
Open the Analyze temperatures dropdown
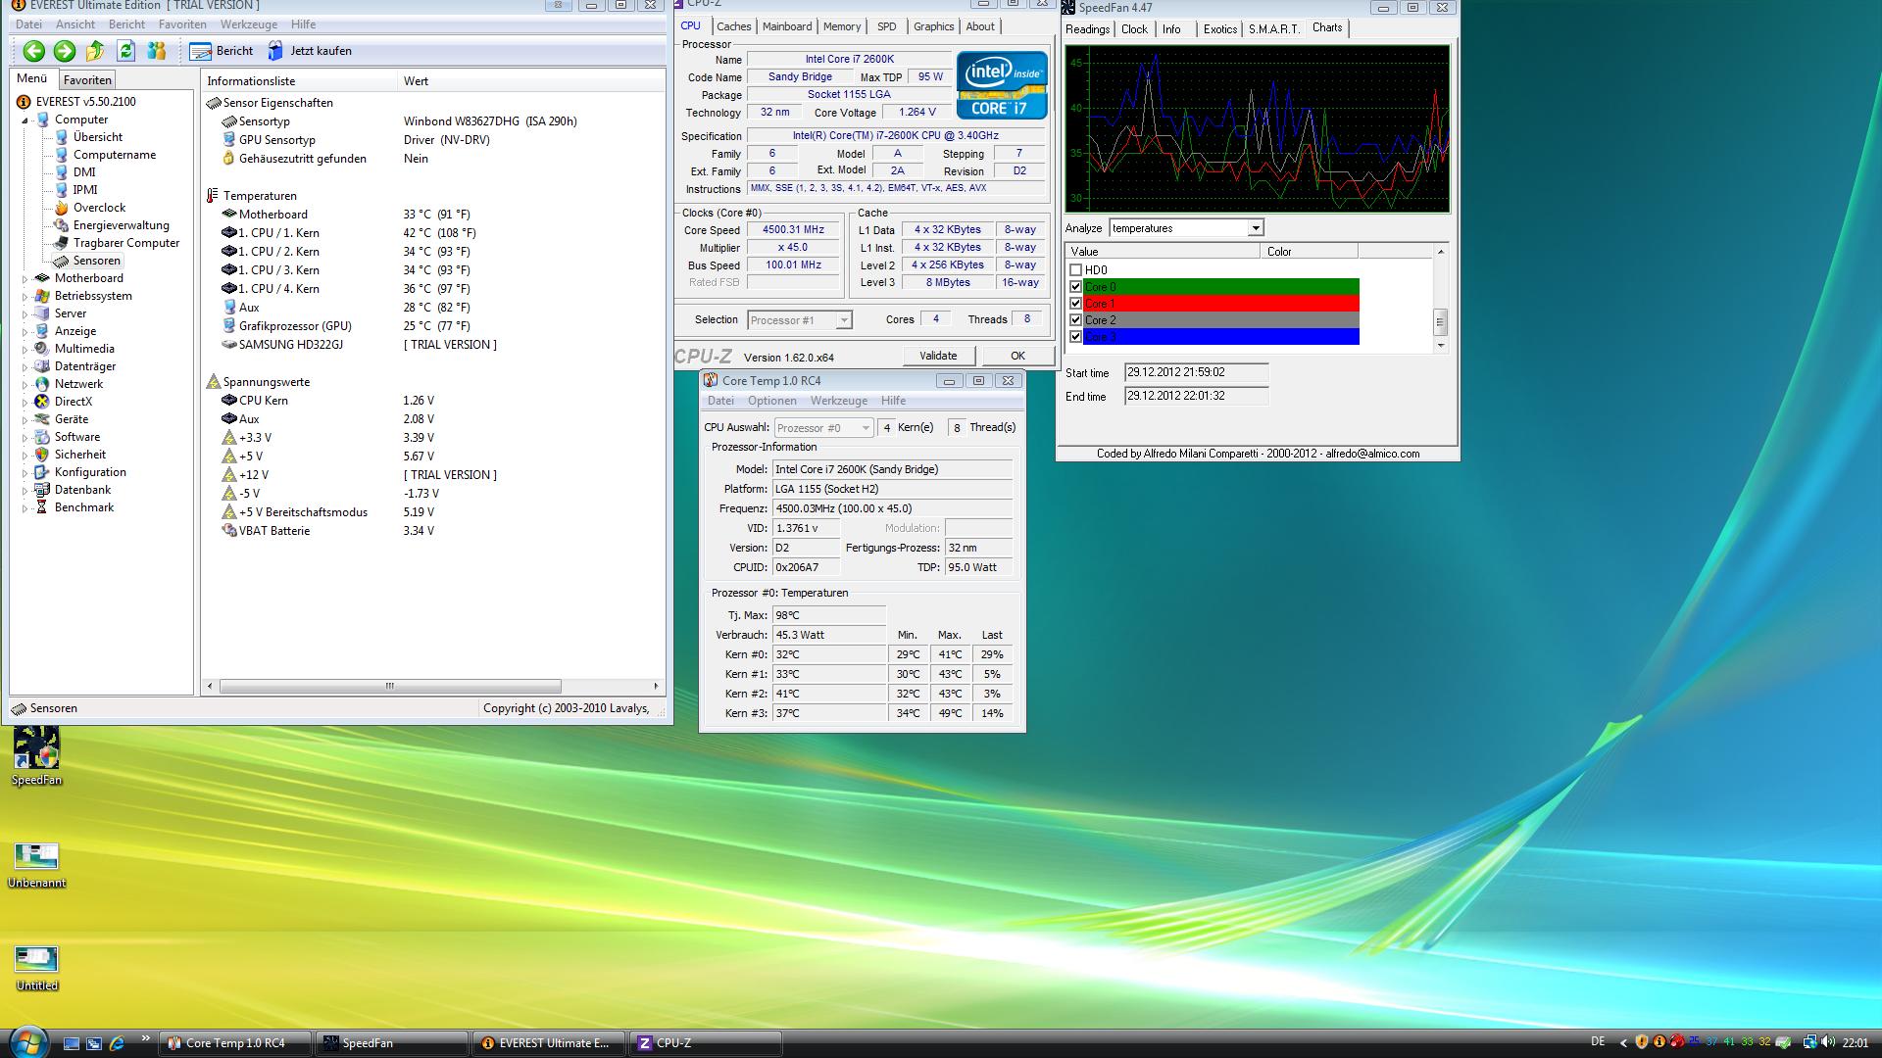point(1255,228)
